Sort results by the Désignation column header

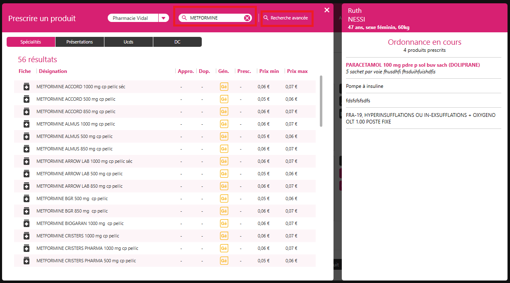tap(53, 71)
